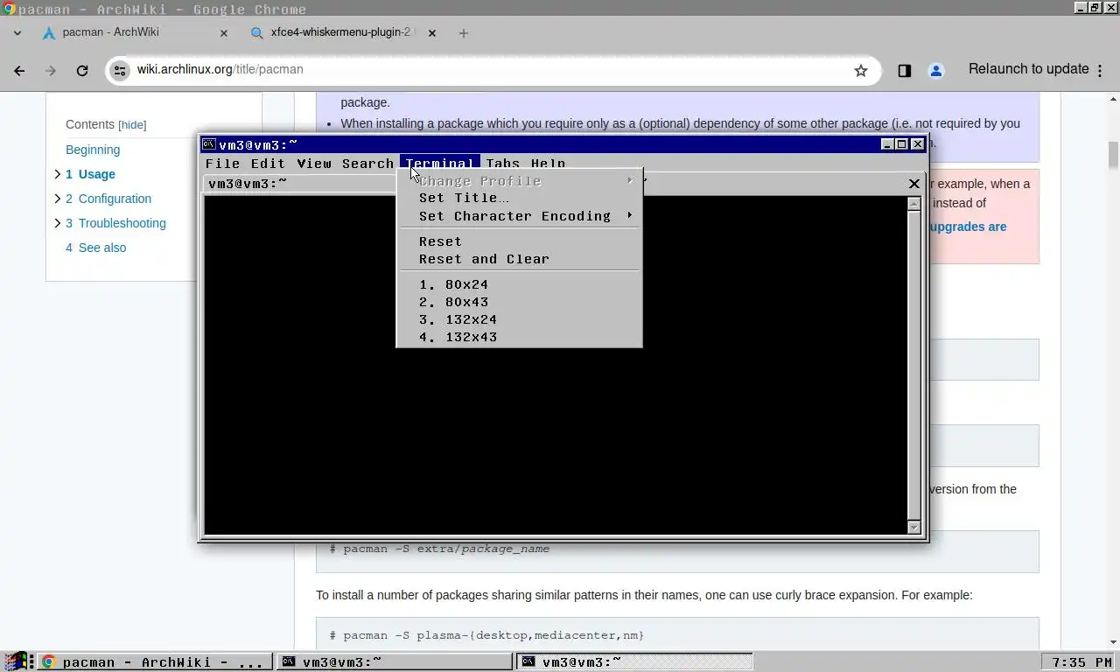Open the View menu in terminal
Viewport: 1120px width, 672px height.
click(314, 164)
